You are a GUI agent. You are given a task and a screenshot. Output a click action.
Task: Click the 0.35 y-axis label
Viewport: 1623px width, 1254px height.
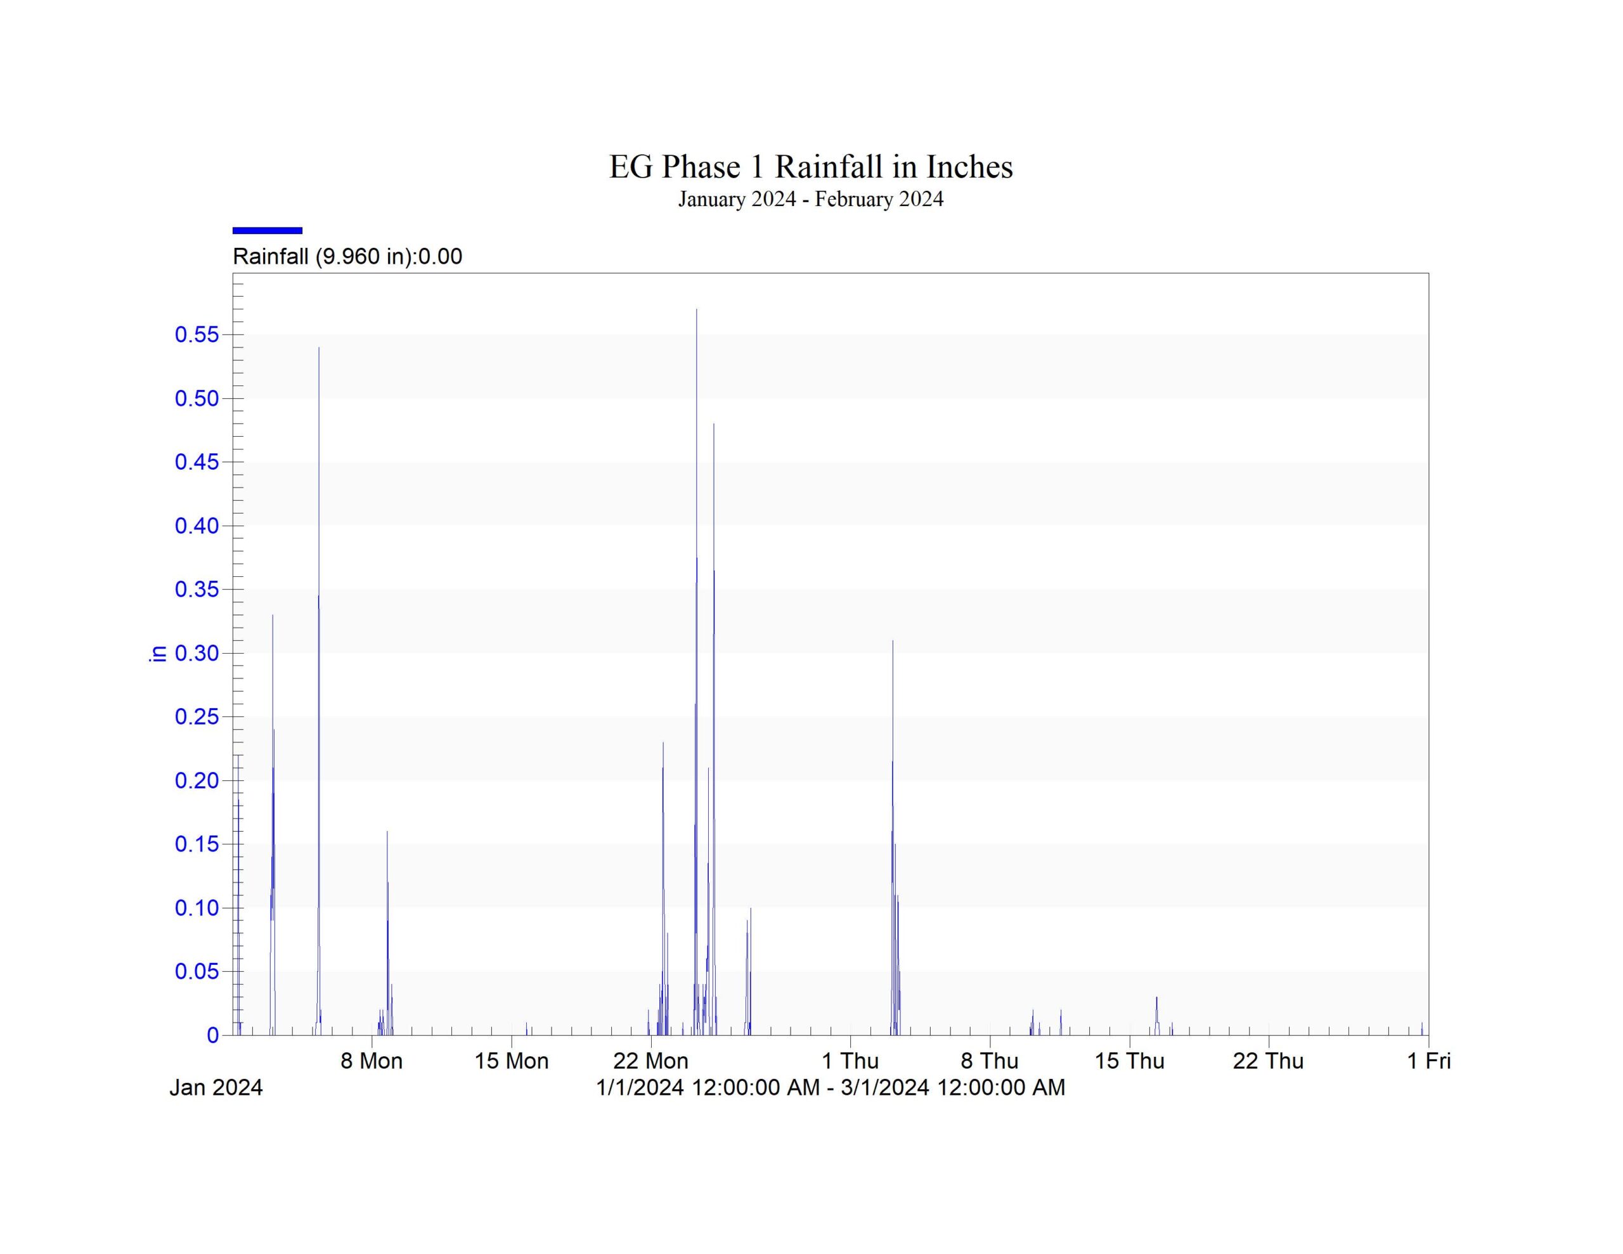point(197,590)
